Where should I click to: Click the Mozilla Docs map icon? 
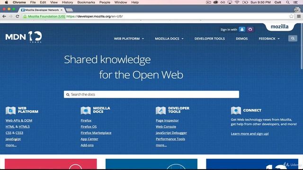(86, 110)
